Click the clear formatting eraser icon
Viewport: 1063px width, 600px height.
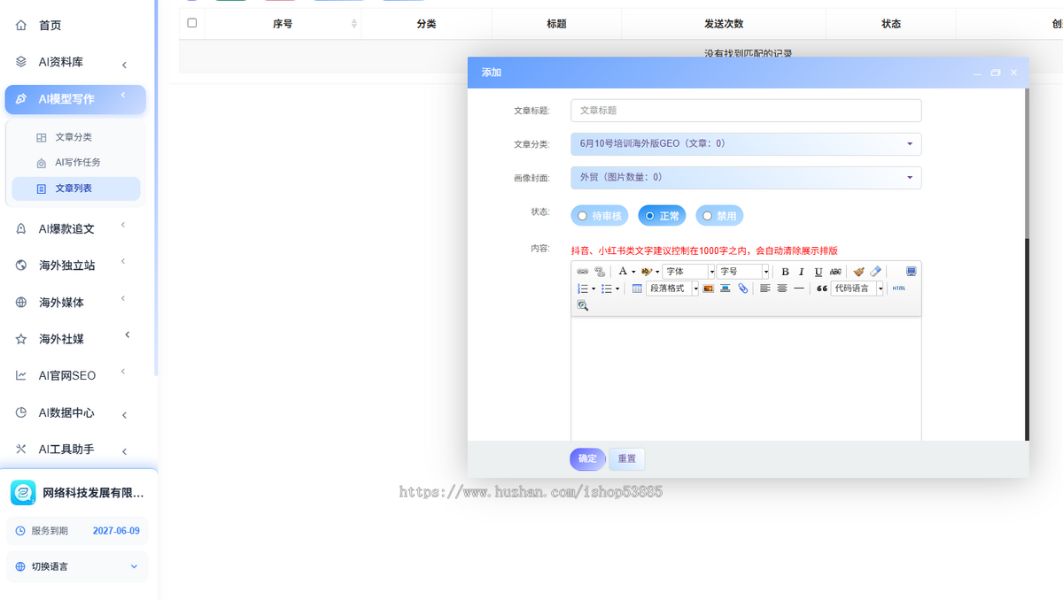[x=875, y=272]
